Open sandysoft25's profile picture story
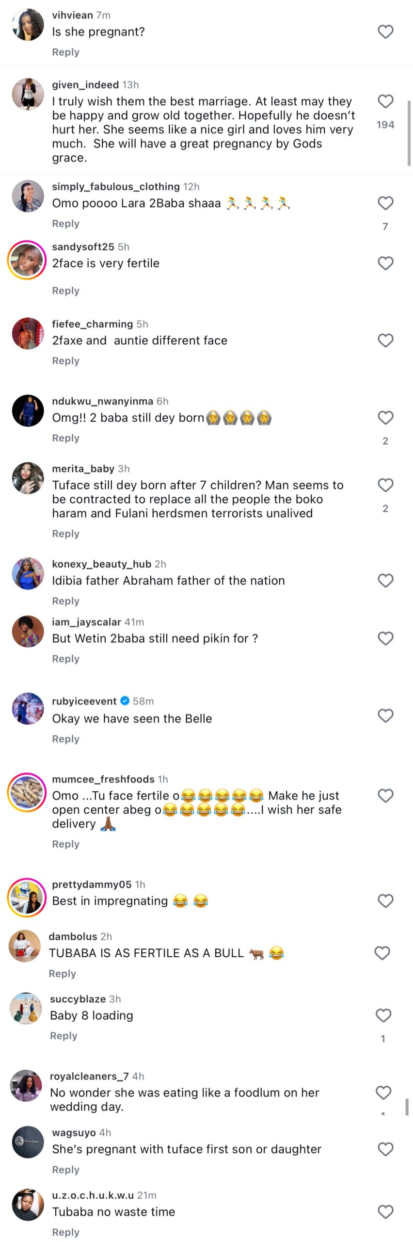413x1242 pixels. click(x=27, y=260)
